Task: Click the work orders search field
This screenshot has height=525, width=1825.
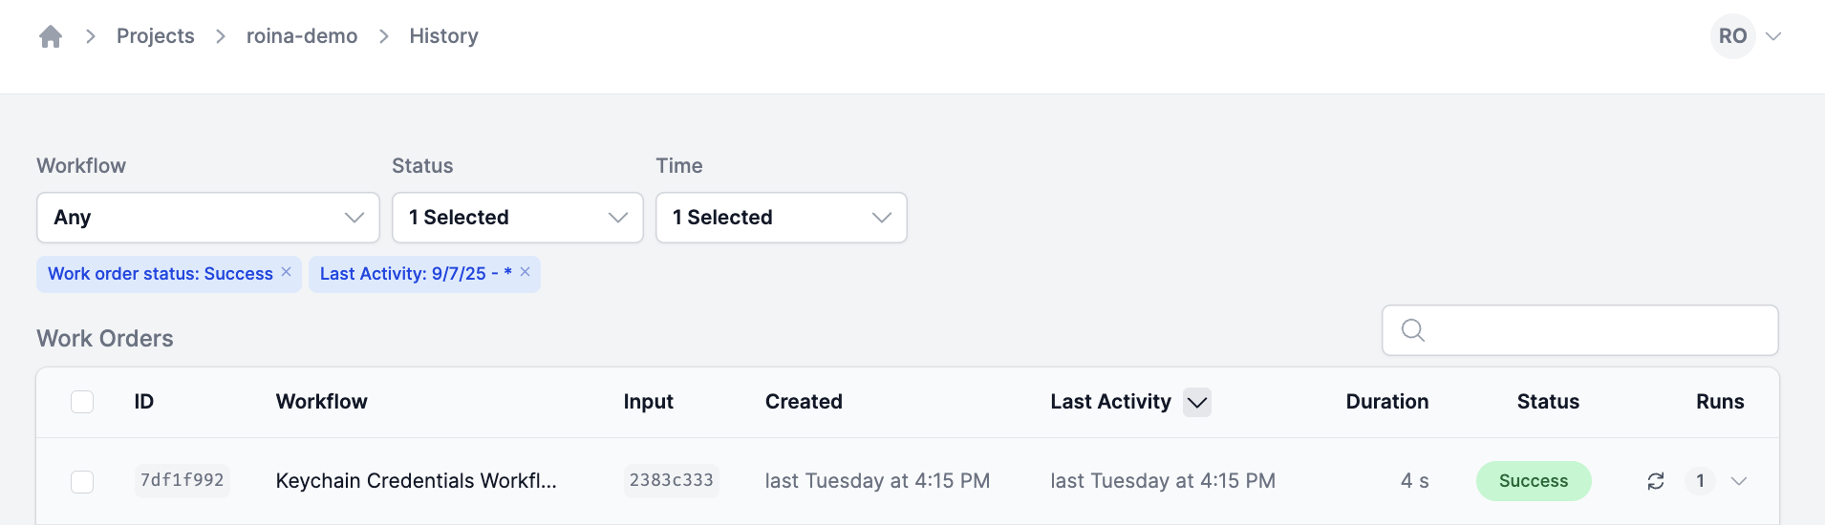Action: pos(1596,330)
